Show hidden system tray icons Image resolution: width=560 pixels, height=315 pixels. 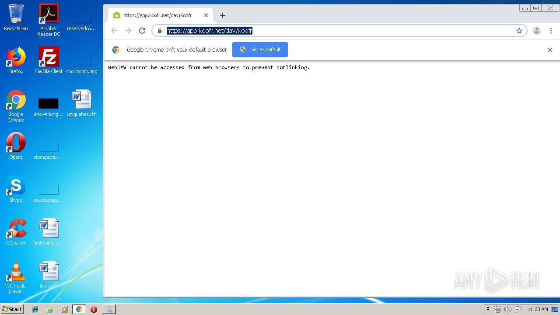(488, 309)
